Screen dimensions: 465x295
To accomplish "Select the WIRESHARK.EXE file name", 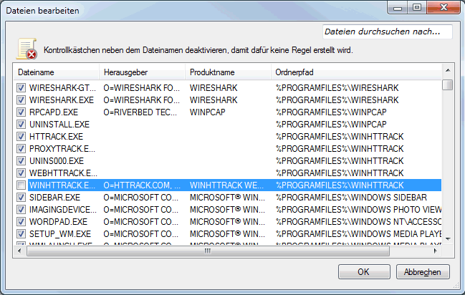I will click(62, 100).
